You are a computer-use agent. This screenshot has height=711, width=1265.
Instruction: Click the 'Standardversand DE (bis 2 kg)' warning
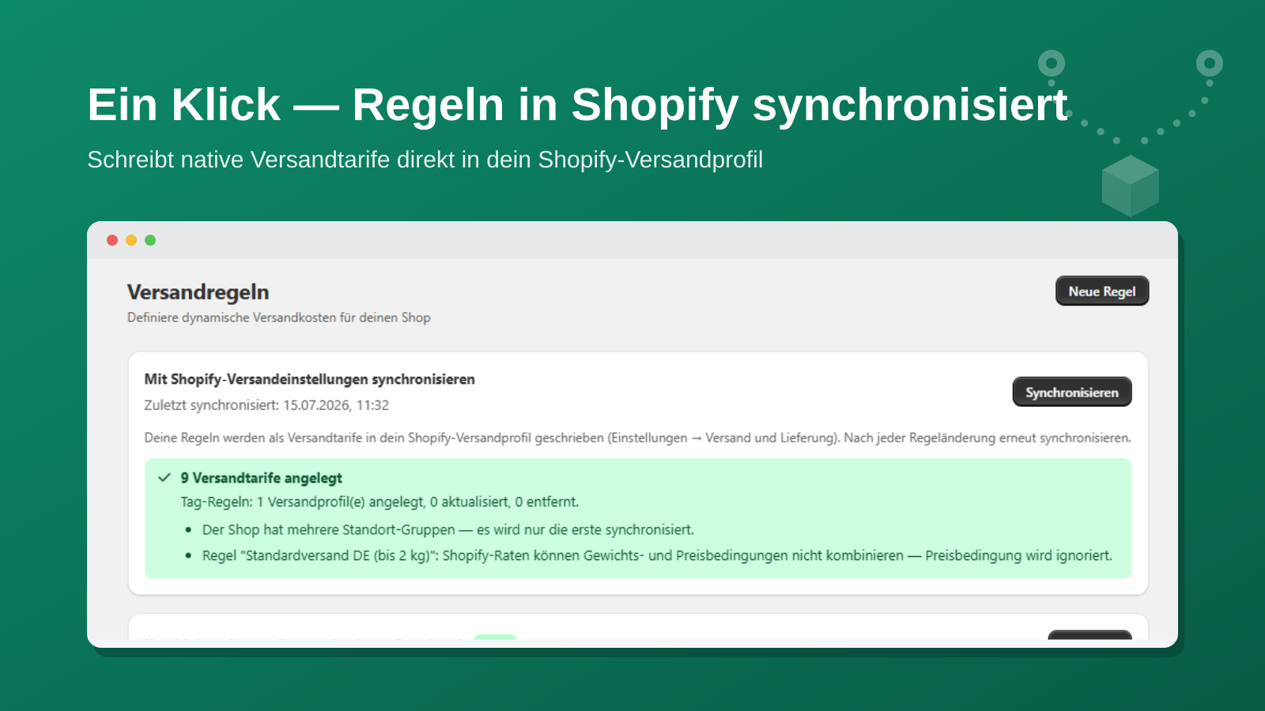(657, 555)
